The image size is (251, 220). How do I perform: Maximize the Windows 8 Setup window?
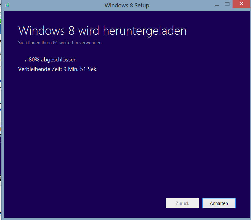point(227,4)
